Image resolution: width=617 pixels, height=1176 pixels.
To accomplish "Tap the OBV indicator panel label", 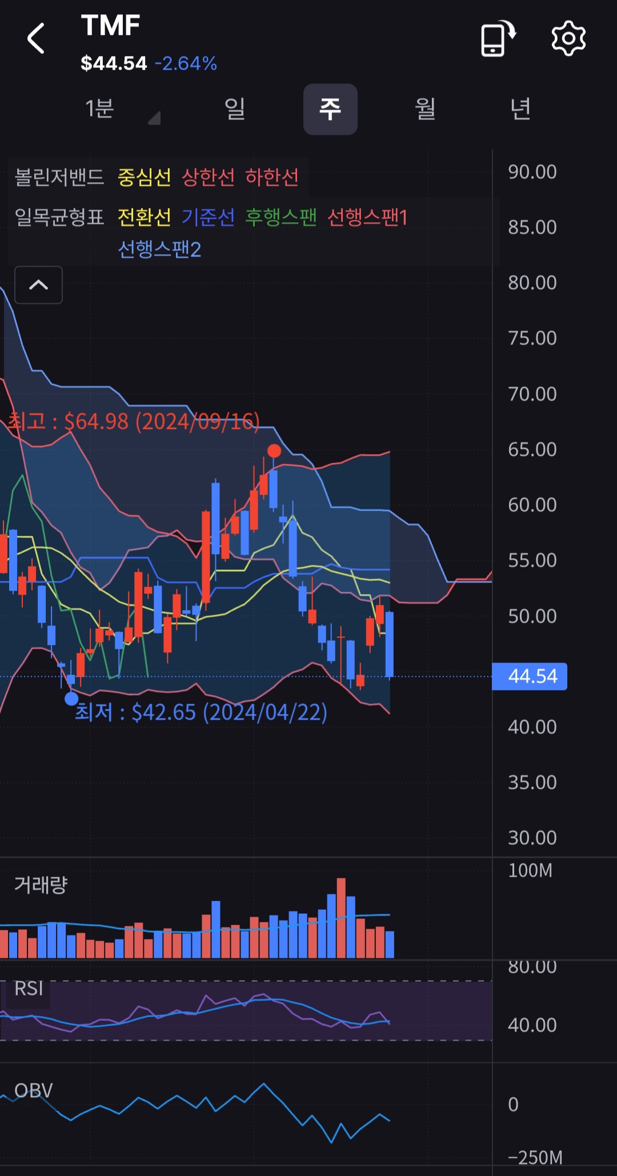I will coord(33,1090).
